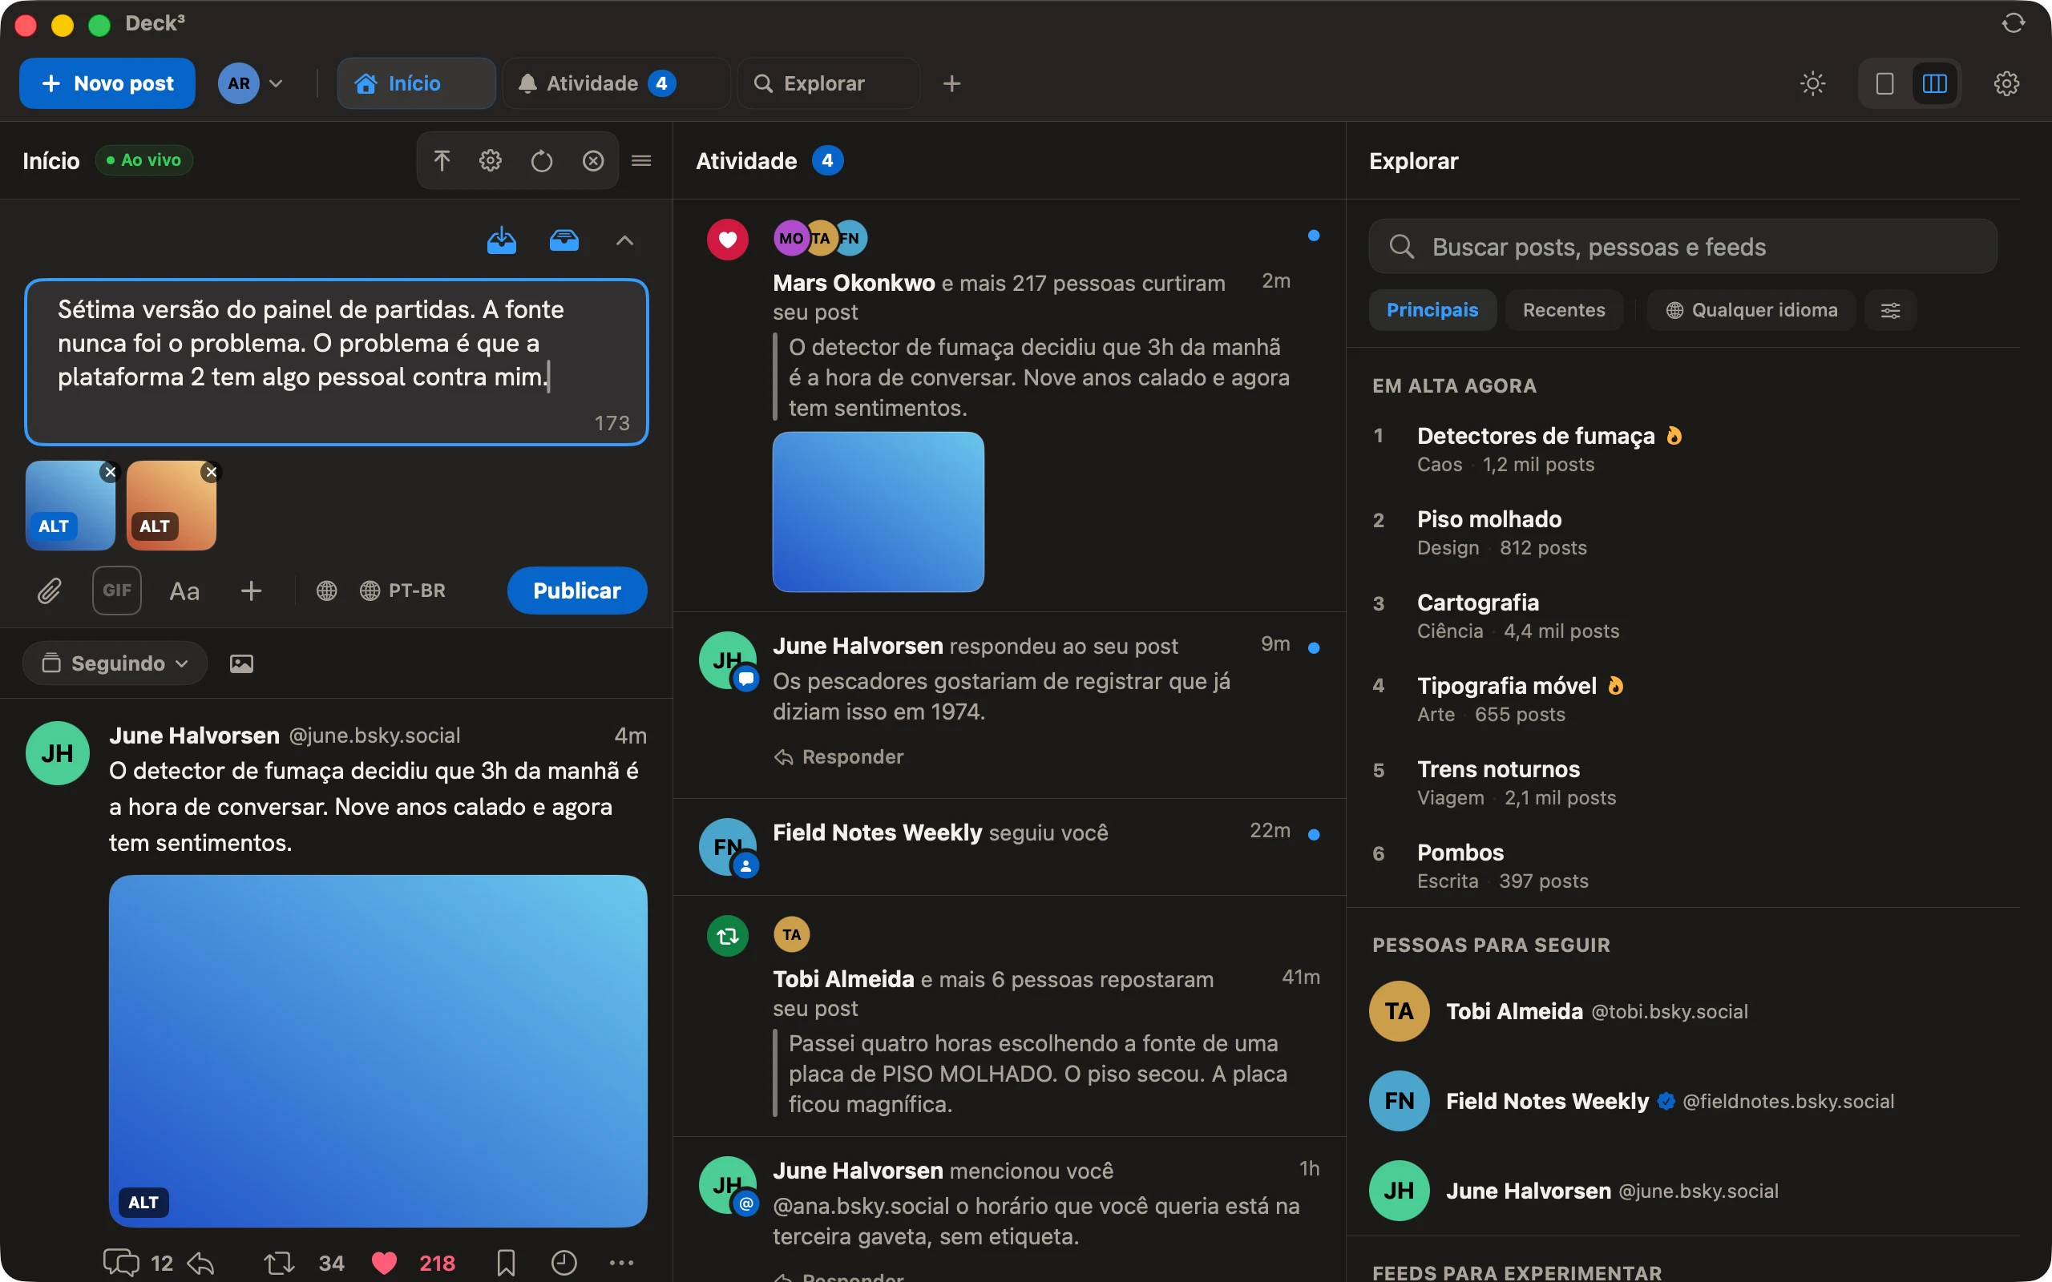Open trending topic Detectores de fumaça
This screenshot has height=1282, width=2052.
1683,450
